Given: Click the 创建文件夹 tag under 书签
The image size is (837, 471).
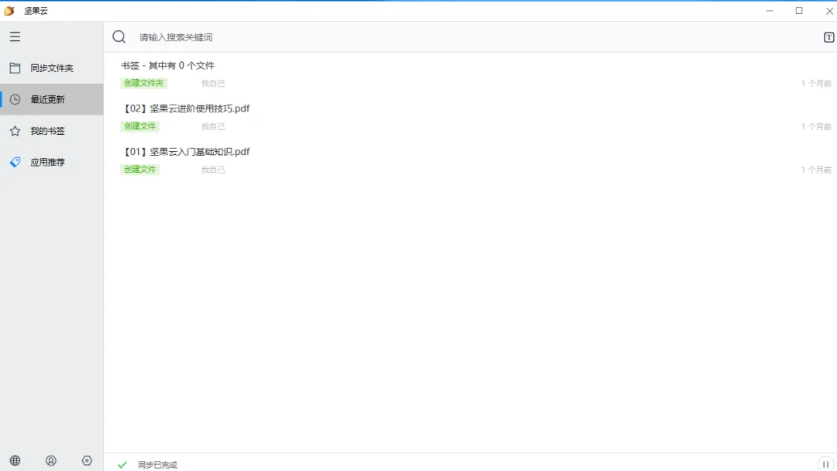Looking at the screenshot, I should tap(143, 83).
